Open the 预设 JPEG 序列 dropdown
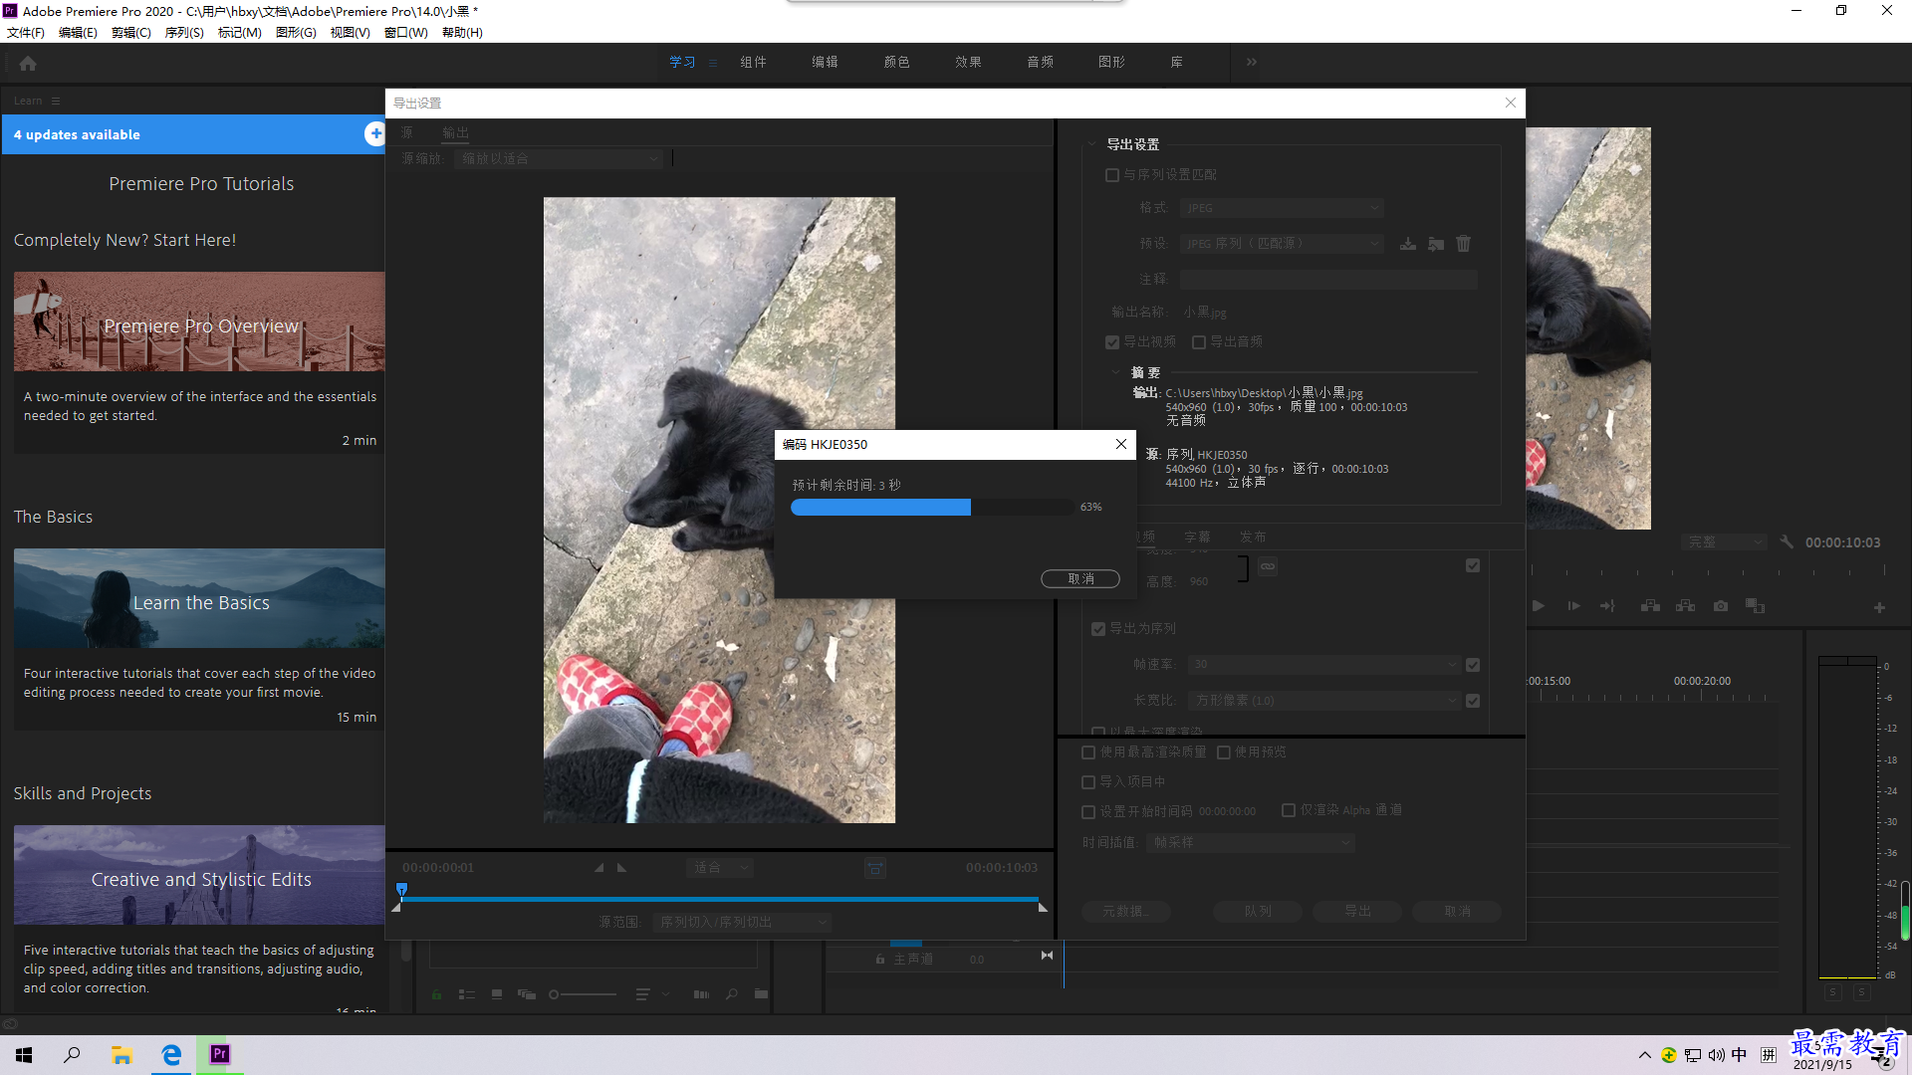 click(1282, 244)
